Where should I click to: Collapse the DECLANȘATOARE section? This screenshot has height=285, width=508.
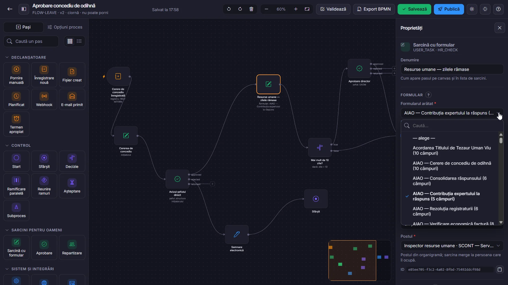26,57
